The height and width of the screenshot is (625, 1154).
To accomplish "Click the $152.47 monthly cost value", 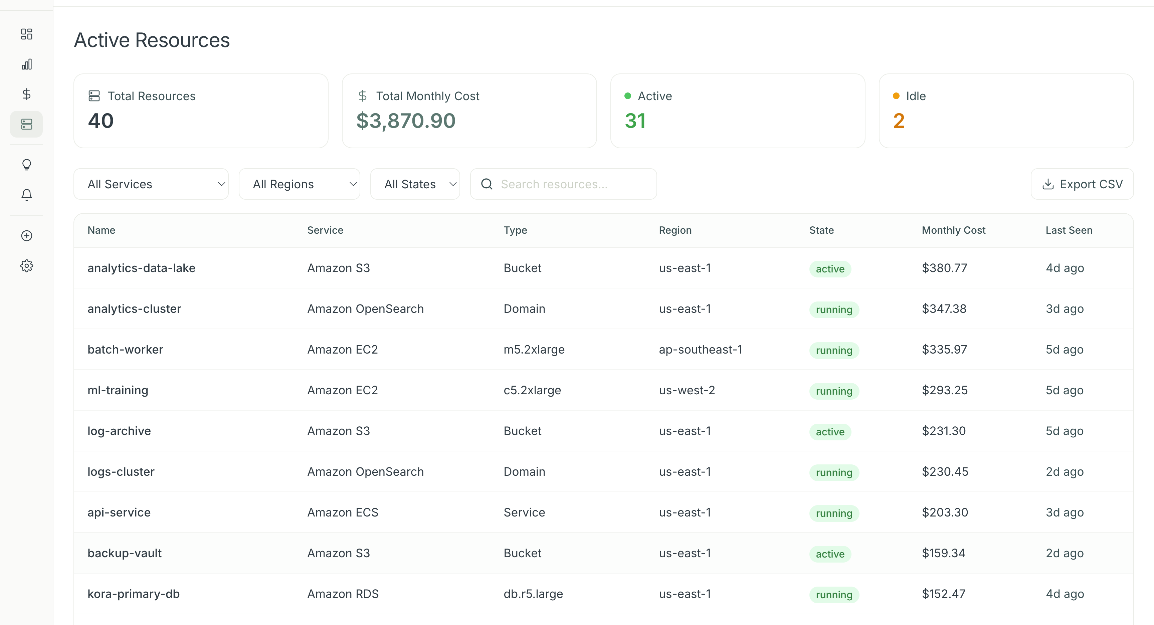I will (943, 594).
